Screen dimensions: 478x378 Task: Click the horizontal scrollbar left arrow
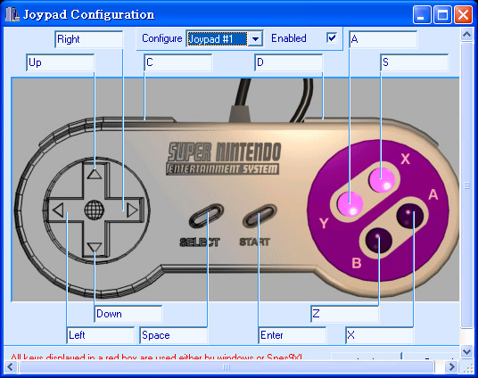pyautogui.click(x=11, y=366)
